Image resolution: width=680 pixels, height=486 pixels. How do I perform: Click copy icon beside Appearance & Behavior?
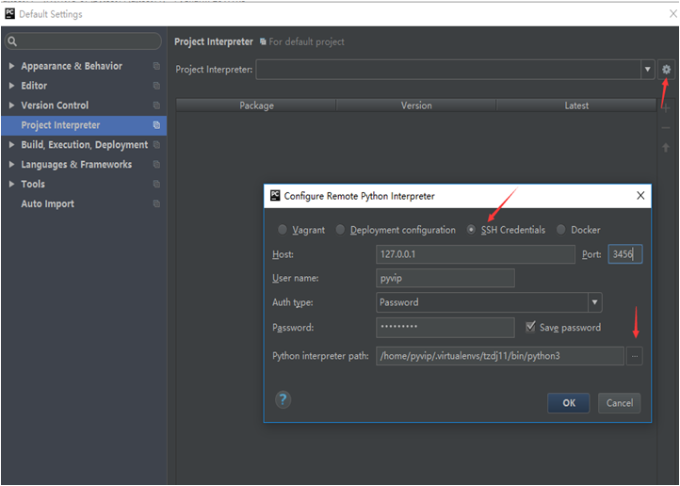(x=156, y=66)
